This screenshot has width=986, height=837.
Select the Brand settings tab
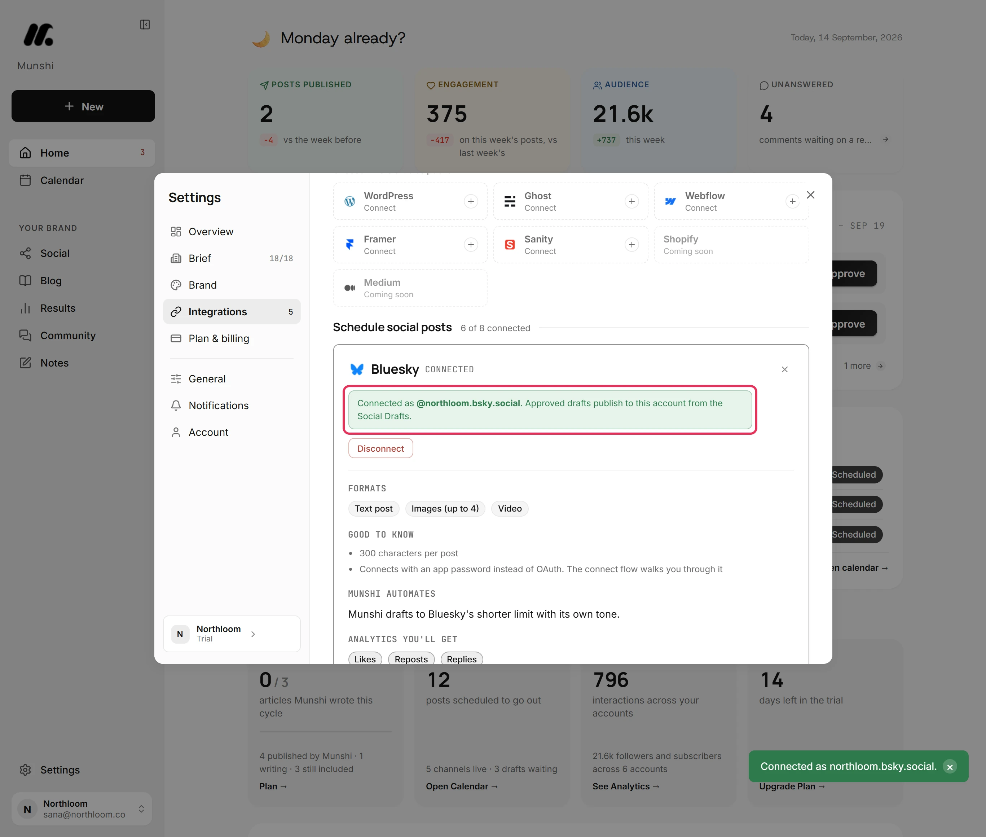tap(232, 285)
